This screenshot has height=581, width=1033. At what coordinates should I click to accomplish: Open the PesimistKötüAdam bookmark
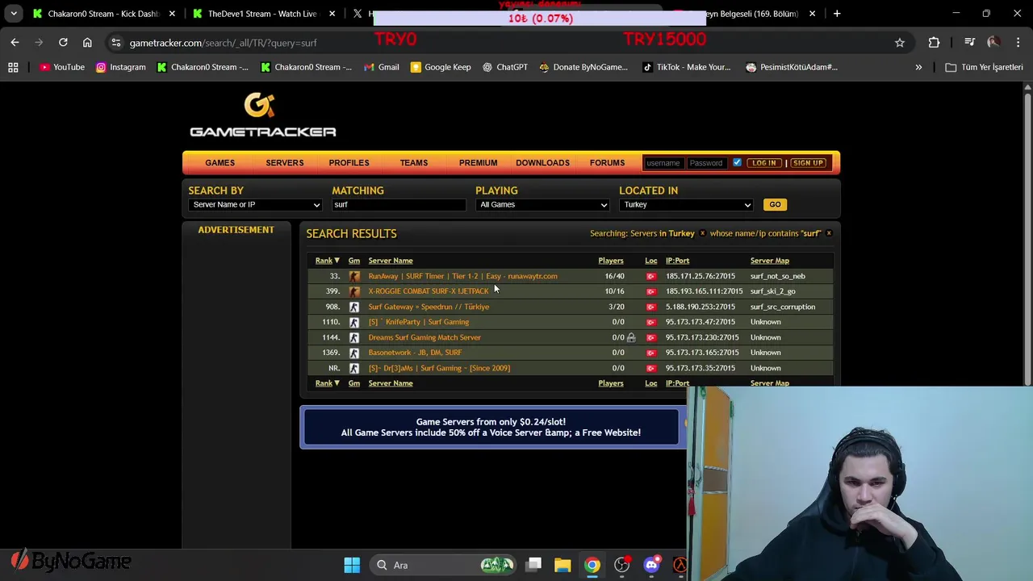click(791, 67)
